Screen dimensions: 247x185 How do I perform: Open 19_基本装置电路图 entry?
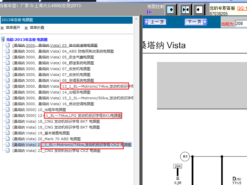[x=41, y=133]
